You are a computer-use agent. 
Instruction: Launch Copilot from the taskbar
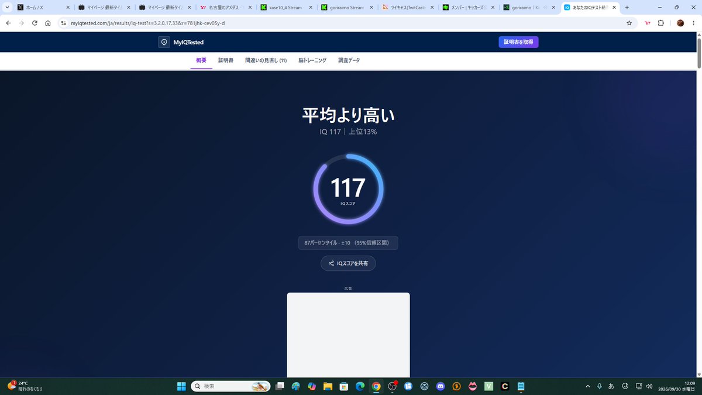(312, 386)
